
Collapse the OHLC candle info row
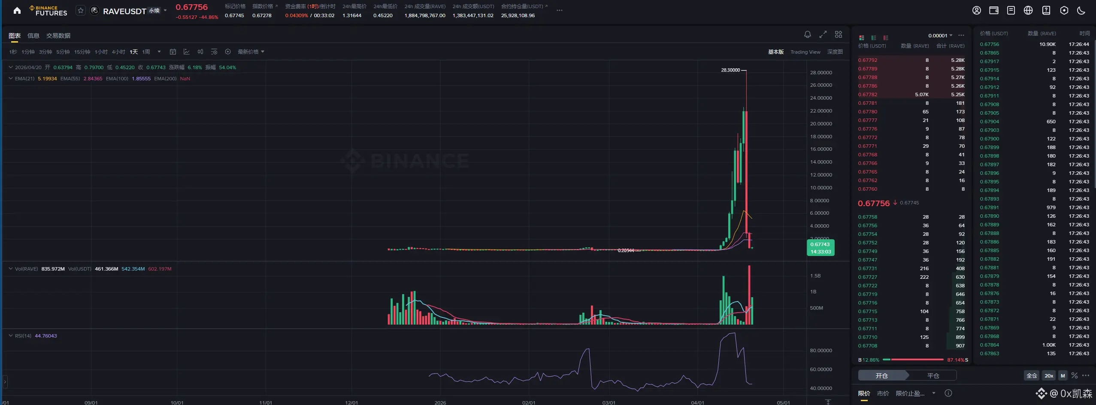[11, 67]
